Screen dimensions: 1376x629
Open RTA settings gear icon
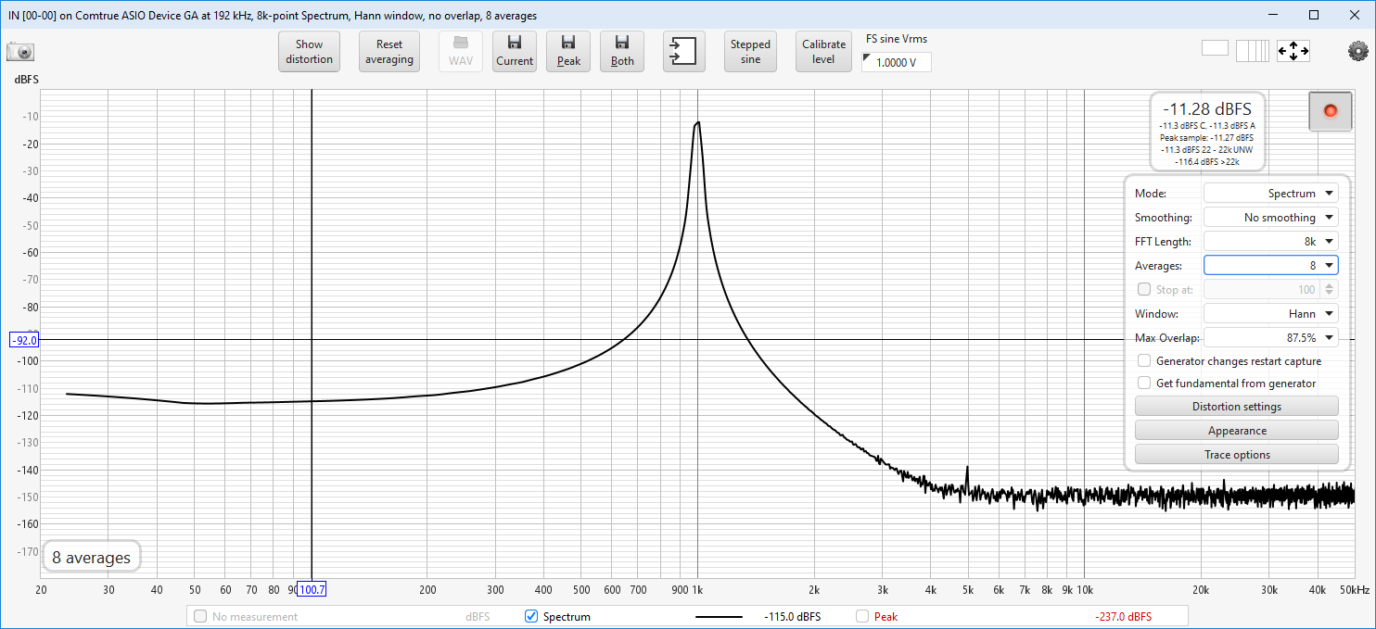[x=1358, y=51]
